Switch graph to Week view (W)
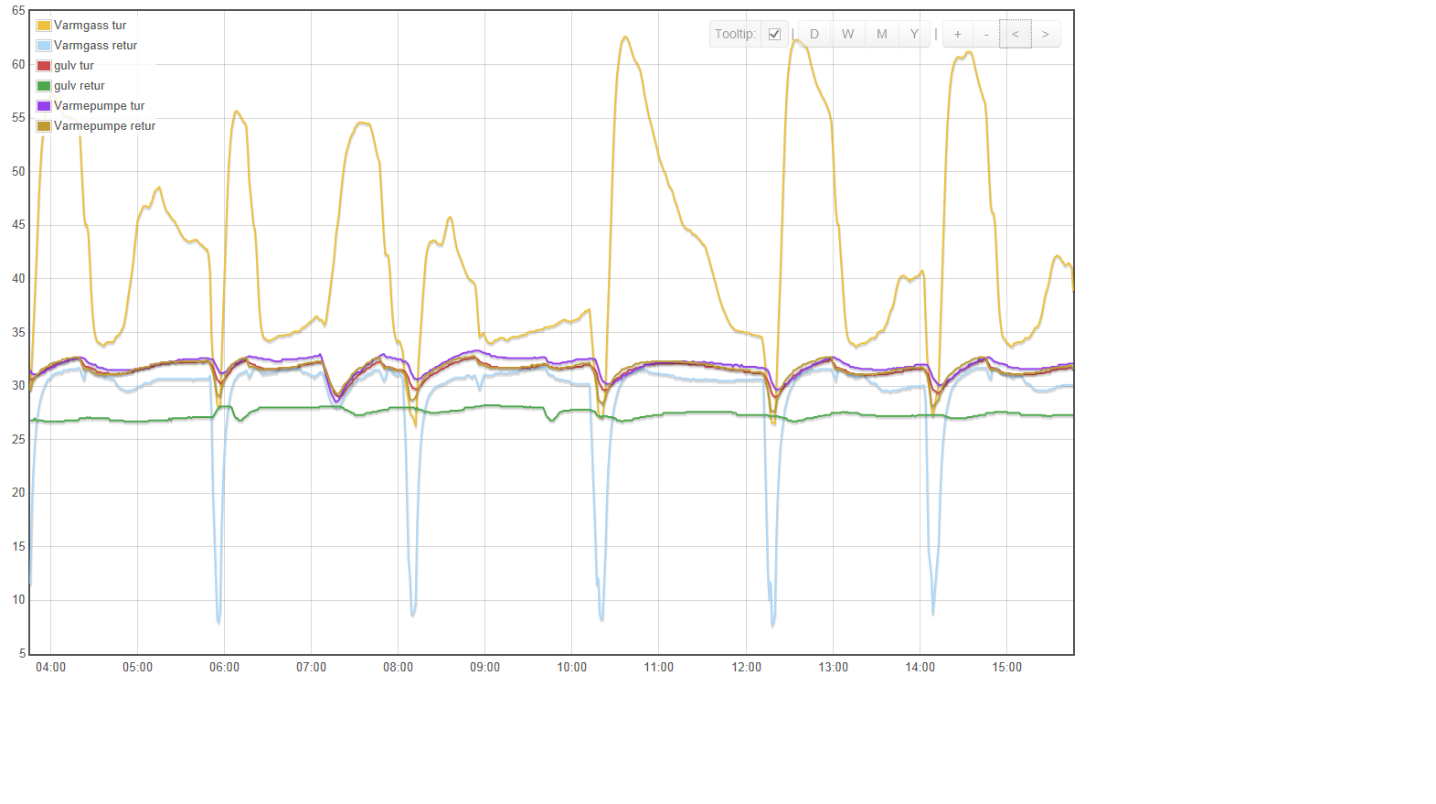 [x=848, y=34]
